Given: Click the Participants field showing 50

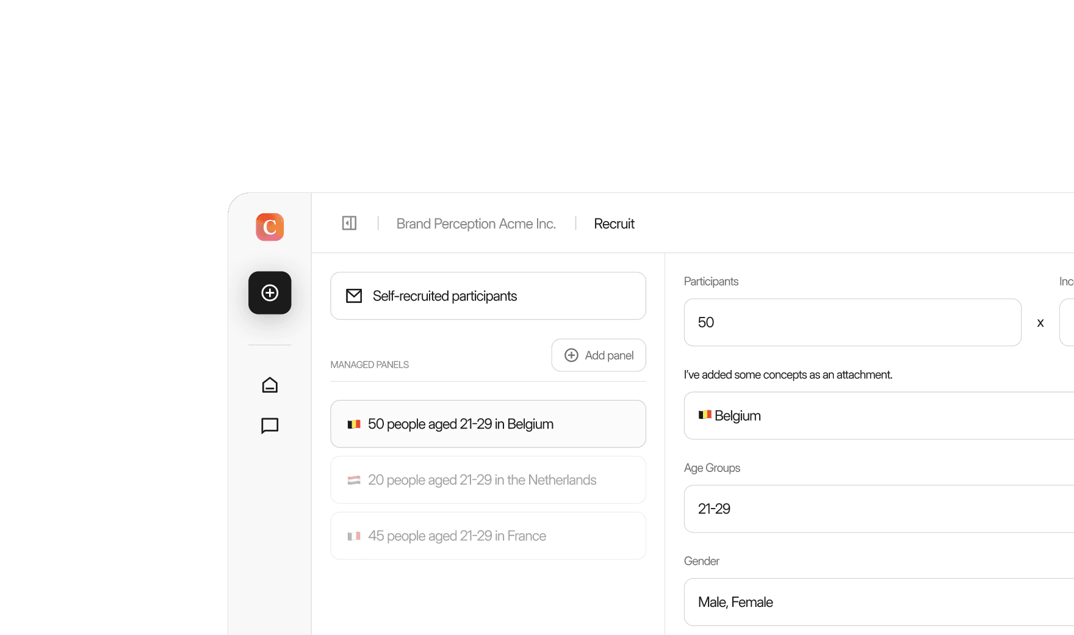Looking at the screenshot, I should click(852, 322).
